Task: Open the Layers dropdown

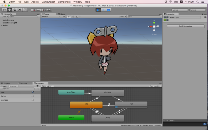Action: pyautogui.click(x=180, y=10)
